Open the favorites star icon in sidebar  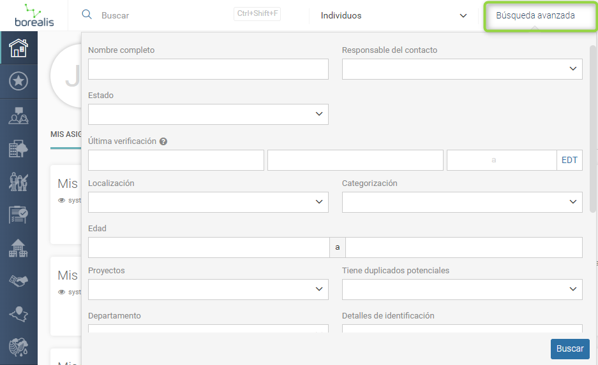(19, 81)
